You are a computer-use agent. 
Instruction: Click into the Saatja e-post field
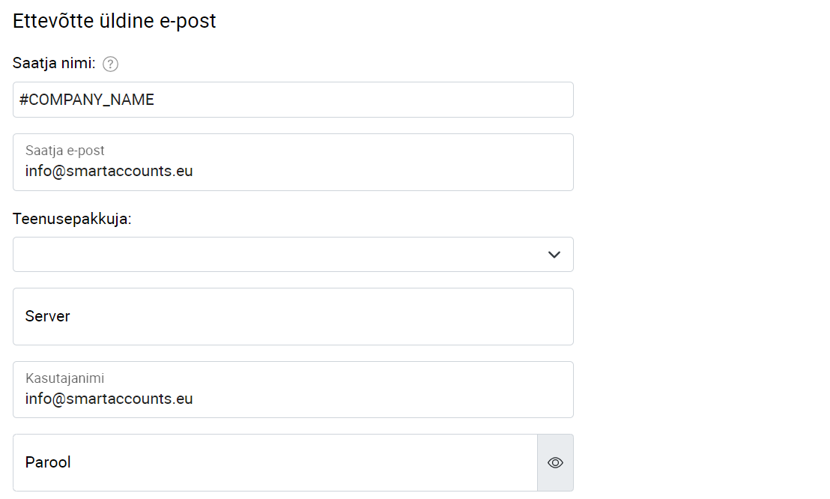pyautogui.click(x=293, y=162)
